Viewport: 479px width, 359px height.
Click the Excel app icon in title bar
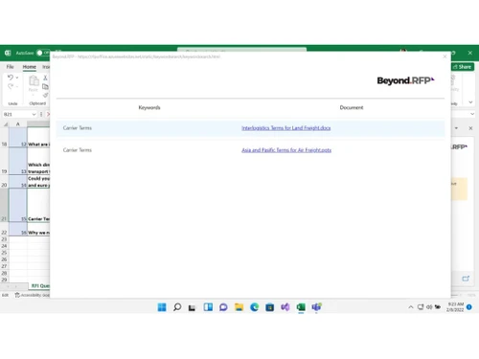click(x=8, y=53)
